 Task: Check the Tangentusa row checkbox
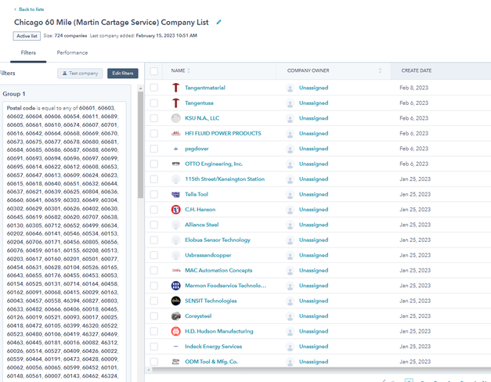153,103
